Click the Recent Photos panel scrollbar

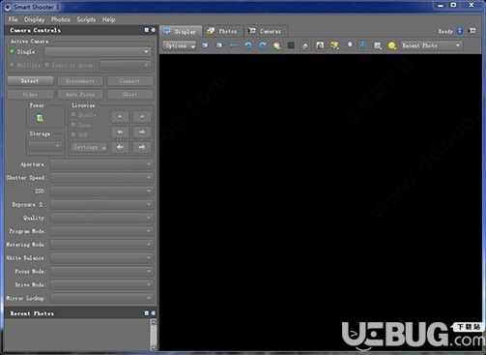click(x=154, y=335)
